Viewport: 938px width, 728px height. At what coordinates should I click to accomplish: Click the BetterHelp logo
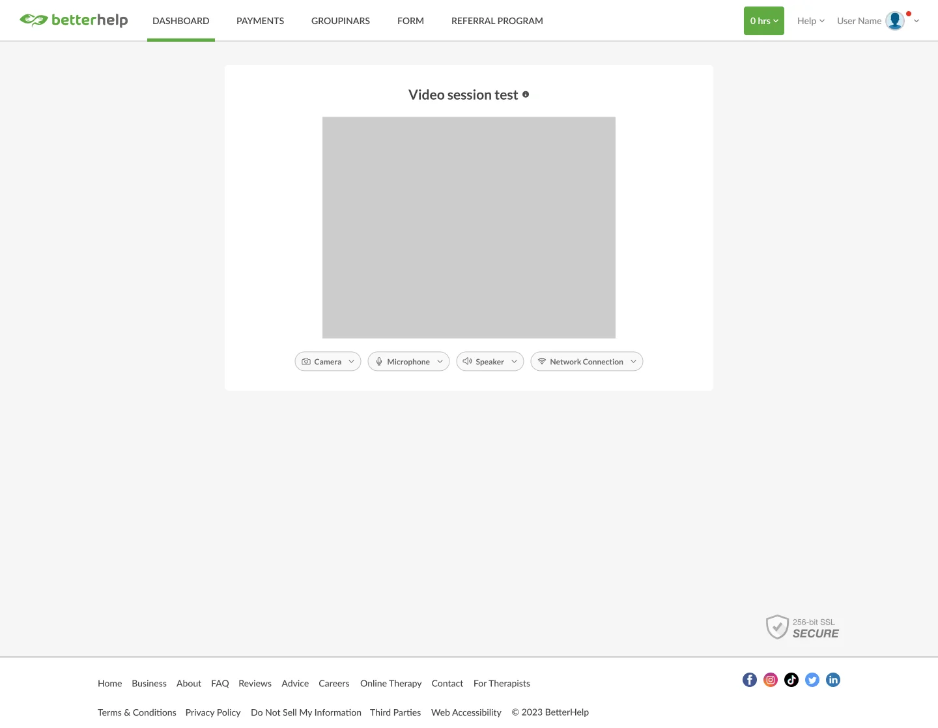pyautogui.click(x=74, y=20)
